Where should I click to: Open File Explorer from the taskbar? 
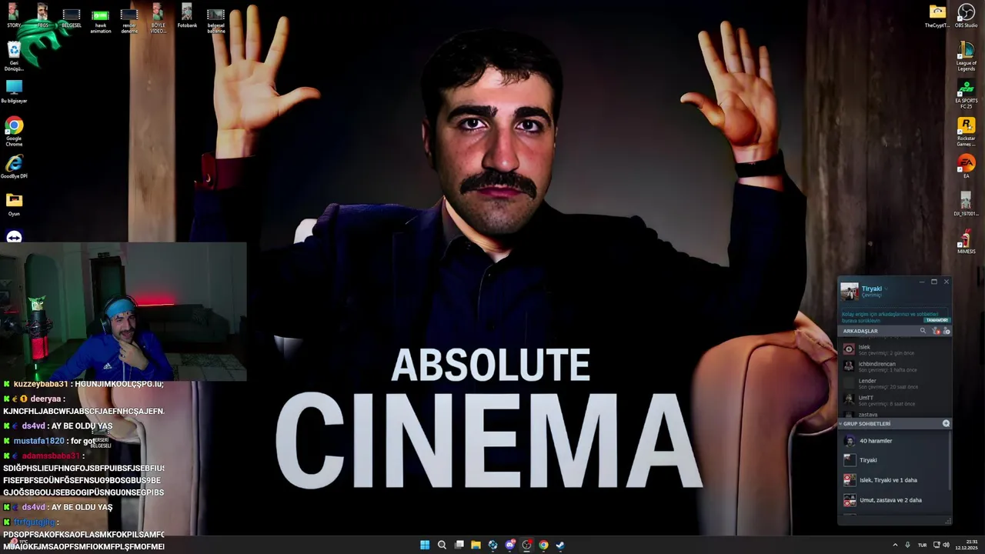pos(476,545)
